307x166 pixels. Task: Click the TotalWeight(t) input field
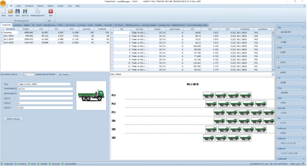[45, 88]
